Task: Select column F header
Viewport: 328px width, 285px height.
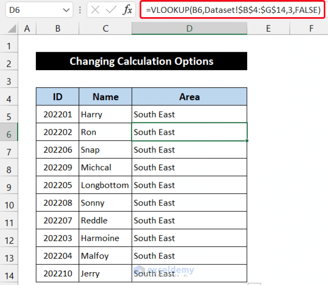Action: click(x=309, y=29)
